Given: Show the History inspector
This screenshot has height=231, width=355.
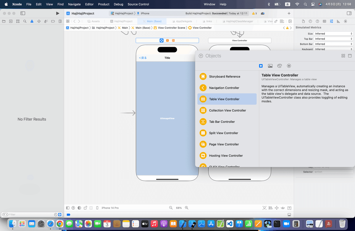Looking at the screenshot, I should (310, 21).
